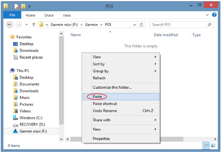The height and width of the screenshot is (153, 222).
Task: Click Garmin nüvi (F:) in address breadcrumb
Action: (x=64, y=25)
